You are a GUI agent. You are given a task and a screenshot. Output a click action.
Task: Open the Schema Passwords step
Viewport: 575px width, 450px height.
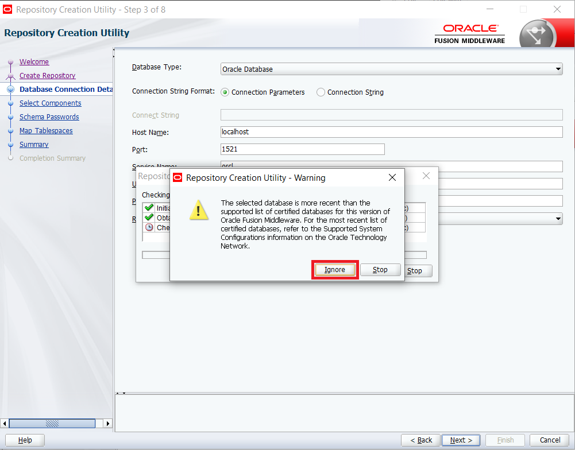49,117
